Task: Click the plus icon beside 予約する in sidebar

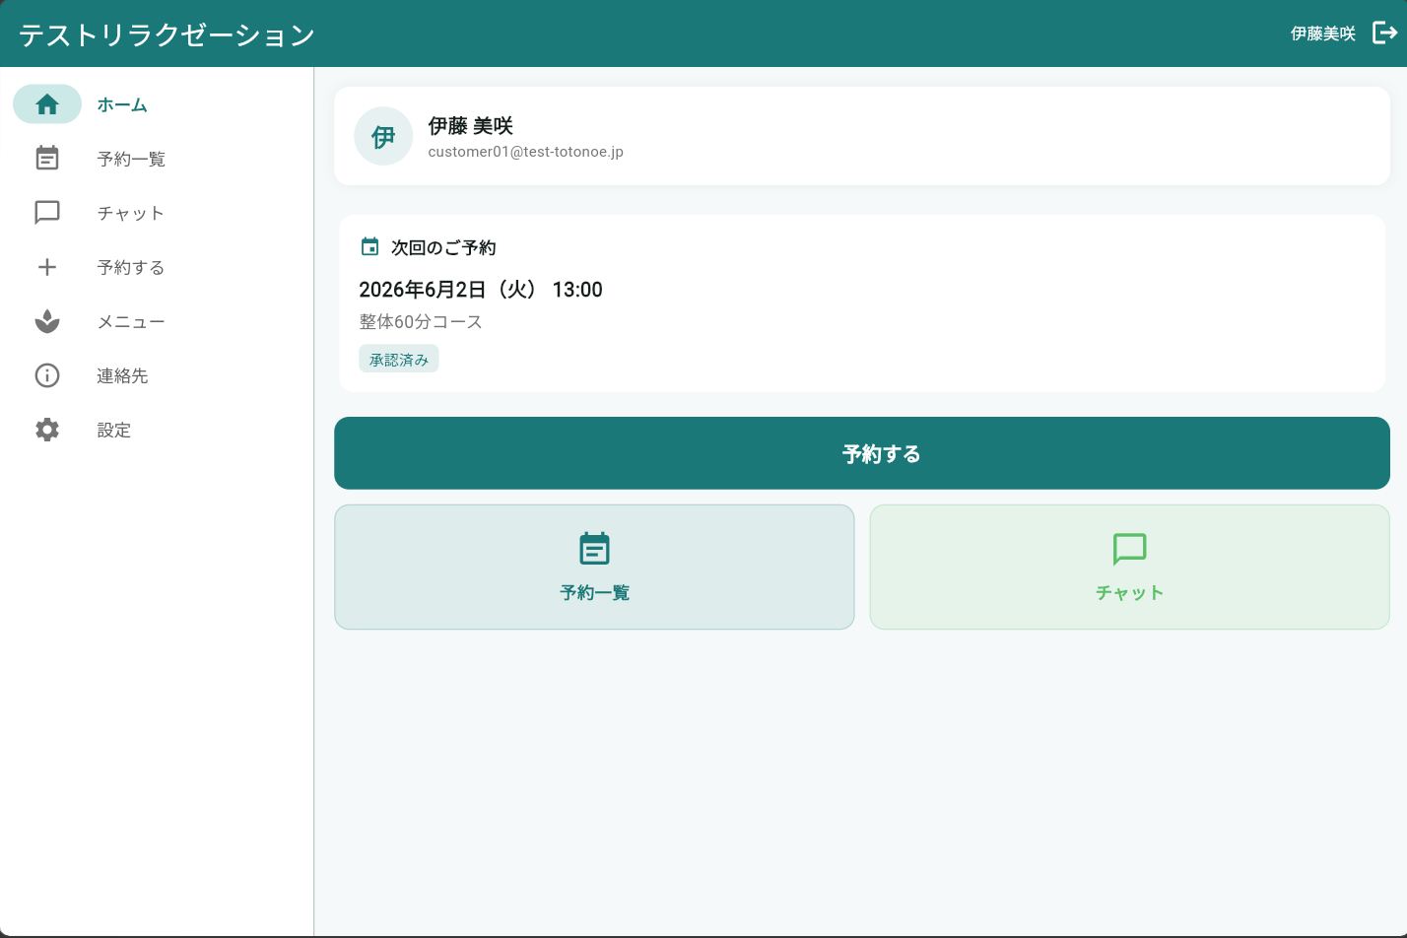Action: [x=47, y=267]
